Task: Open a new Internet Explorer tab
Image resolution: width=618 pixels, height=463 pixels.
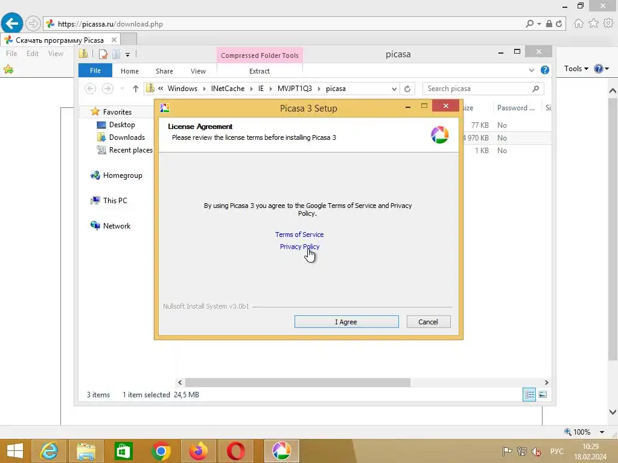Action: (x=129, y=39)
